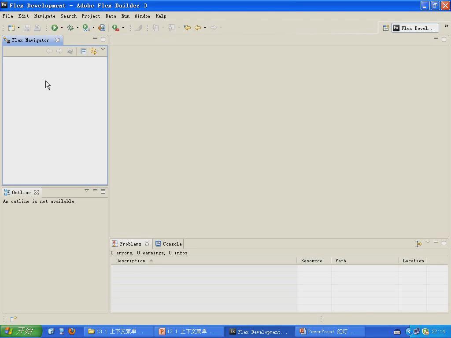Click Flex Navigator Forward arrow icon
The width and height of the screenshot is (451, 338).
pyautogui.click(x=59, y=51)
